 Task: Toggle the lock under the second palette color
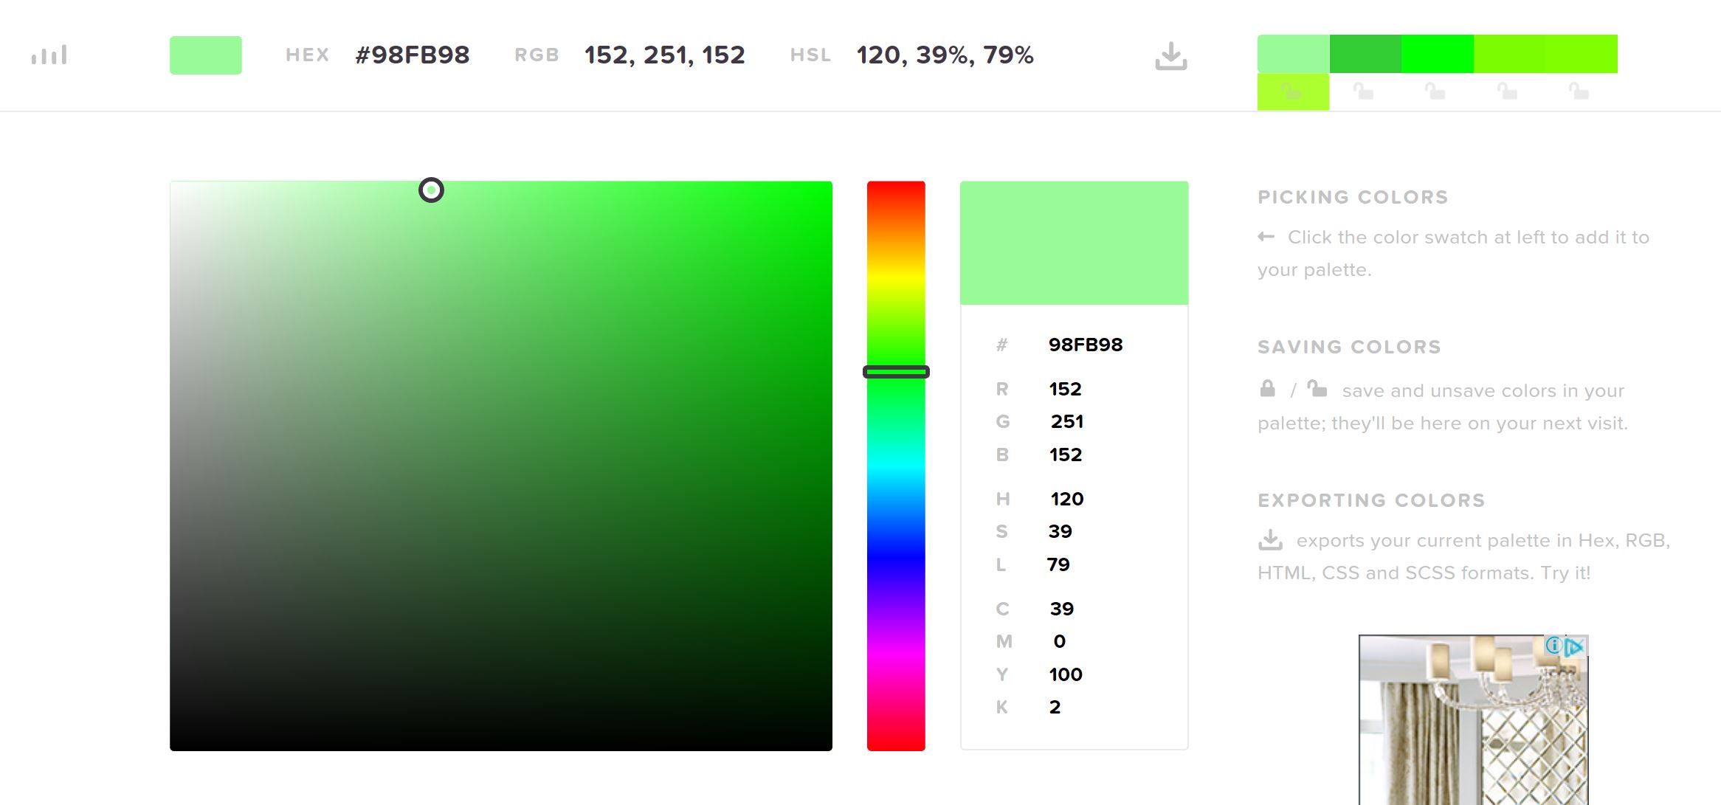[1363, 92]
